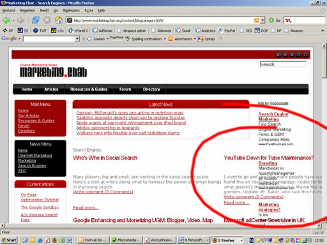Open the DP bookmark in bookmarks toolbar
327x245 pixels.
tap(8, 31)
